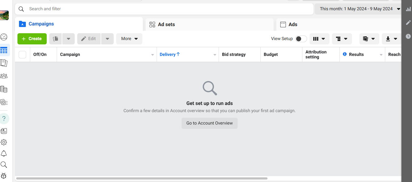
Task: Open sidebar search magnifier icon
Action: point(4,165)
